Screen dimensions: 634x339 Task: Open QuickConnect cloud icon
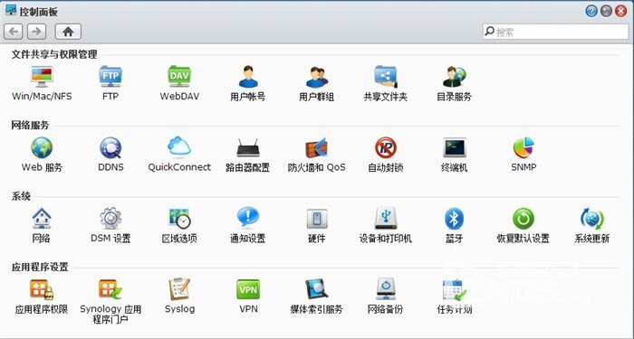click(179, 146)
